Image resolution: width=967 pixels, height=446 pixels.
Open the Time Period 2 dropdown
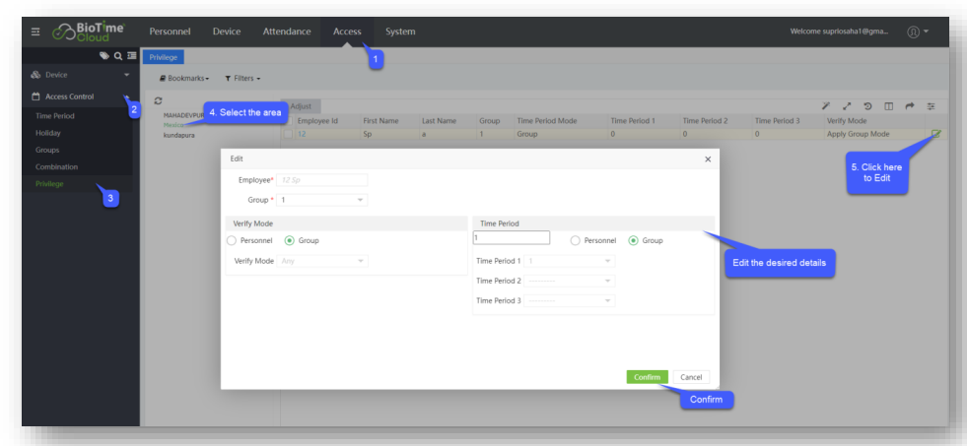click(x=570, y=281)
